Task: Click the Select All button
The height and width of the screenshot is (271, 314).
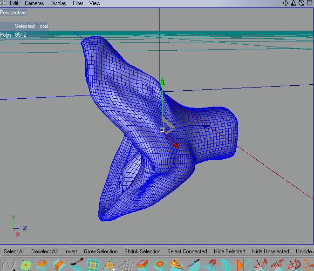Action: click(x=14, y=251)
